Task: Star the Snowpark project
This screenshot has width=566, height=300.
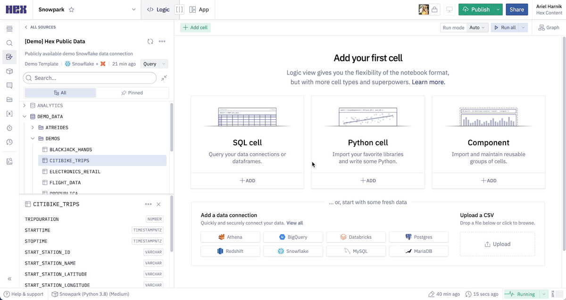Action: coord(71,9)
